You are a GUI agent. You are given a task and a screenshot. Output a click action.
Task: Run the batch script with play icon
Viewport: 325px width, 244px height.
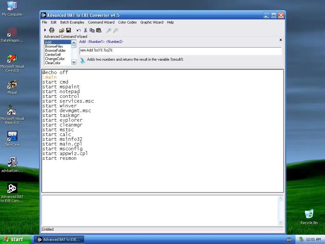tap(45, 30)
